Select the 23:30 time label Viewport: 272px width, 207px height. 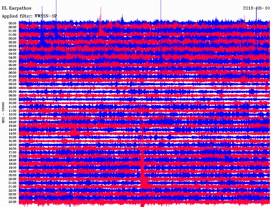(12, 202)
